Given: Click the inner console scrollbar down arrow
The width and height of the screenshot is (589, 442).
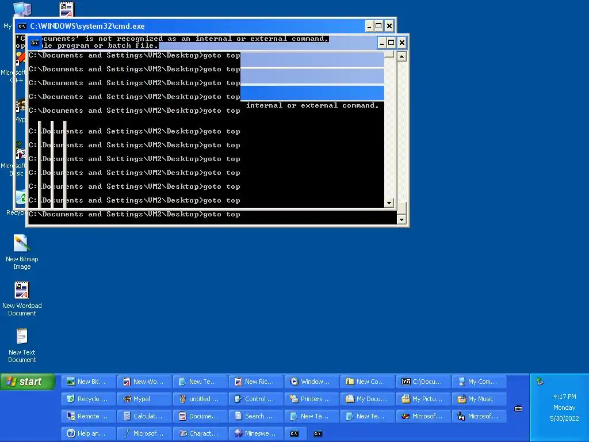Looking at the screenshot, I should 389,203.
